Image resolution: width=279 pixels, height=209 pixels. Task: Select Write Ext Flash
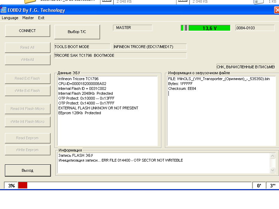[x=27, y=91]
